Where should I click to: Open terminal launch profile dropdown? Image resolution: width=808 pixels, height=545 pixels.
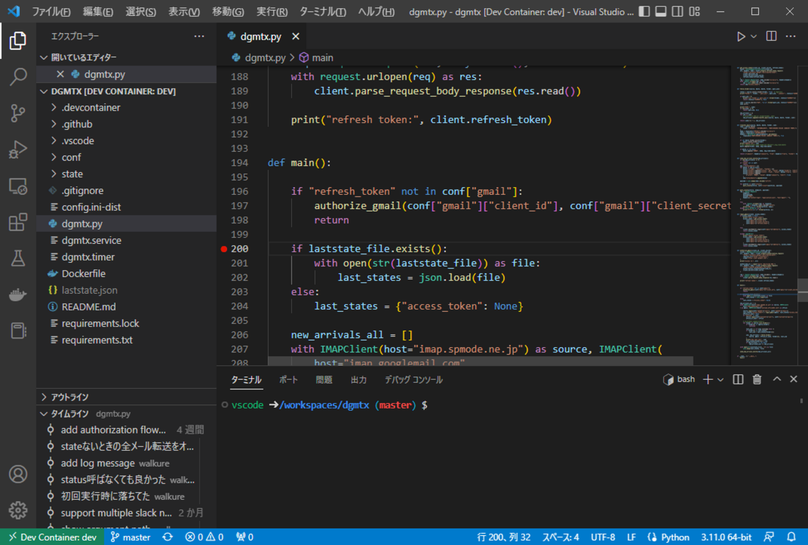[721, 380]
